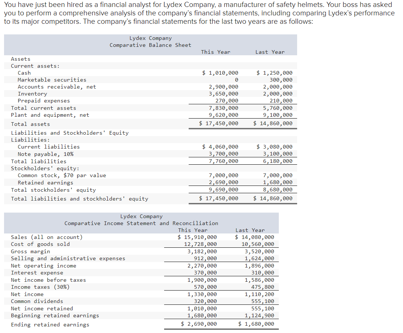Click the Marketable securities line item
Screen dimensions: 403x333
click(x=52, y=80)
